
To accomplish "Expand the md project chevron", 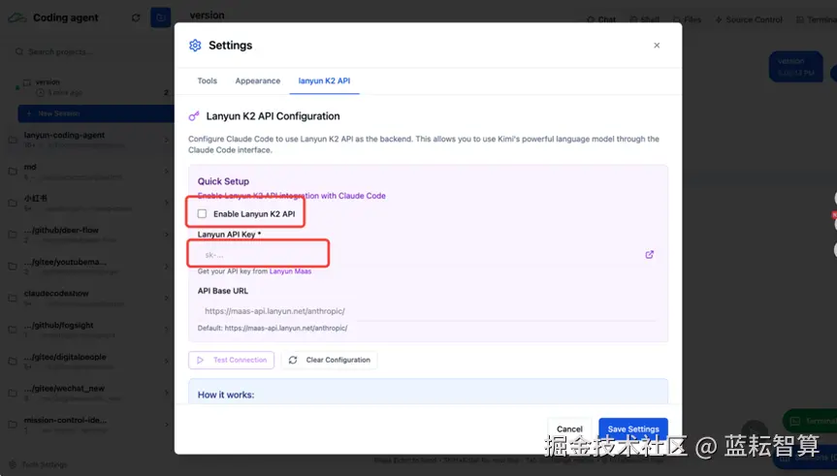I will [166, 172].
